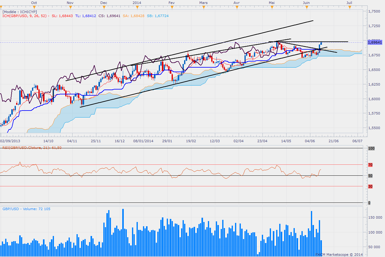Click the 1,5500 price axis label
Screen dimensions: 385x257
point(374,128)
